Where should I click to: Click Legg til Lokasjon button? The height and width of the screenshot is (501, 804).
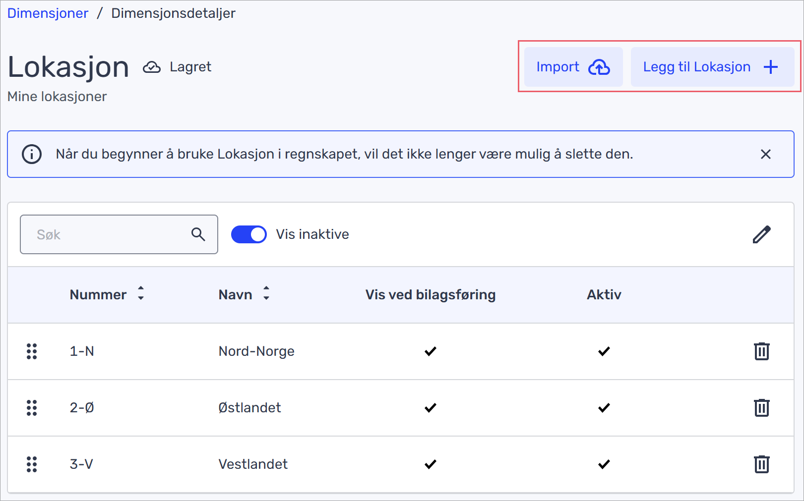click(712, 67)
